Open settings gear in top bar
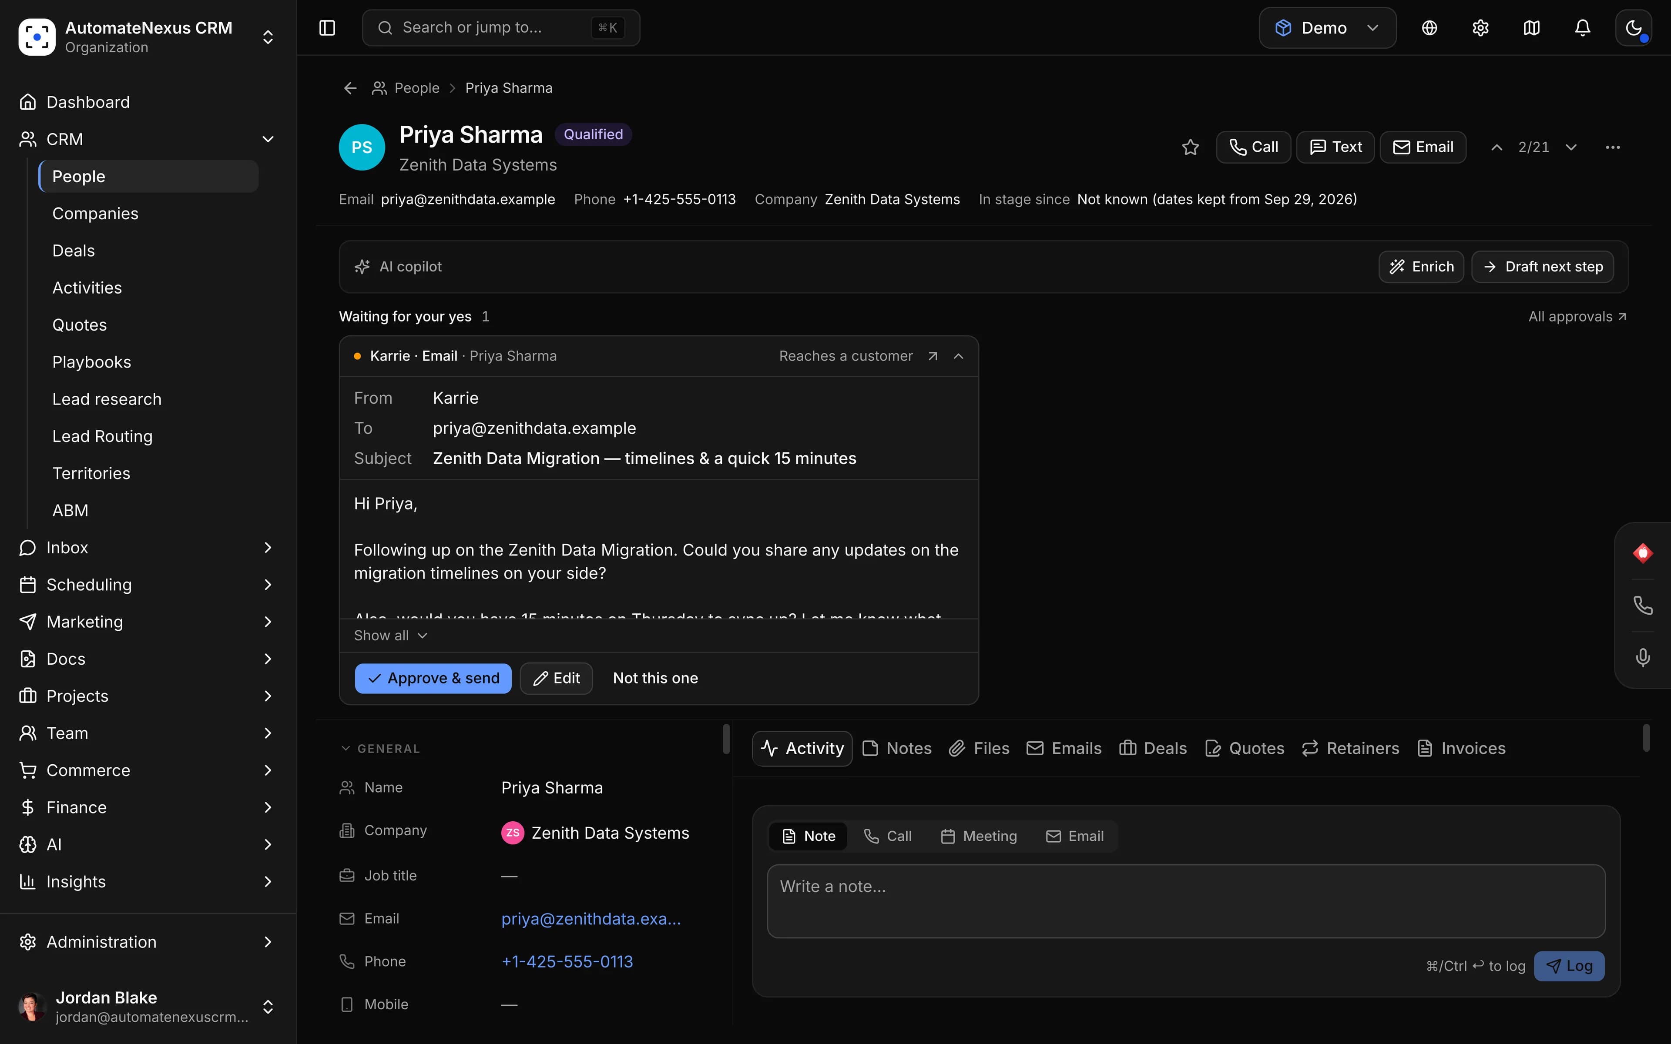This screenshot has height=1044, width=1671. point(1480,27)
